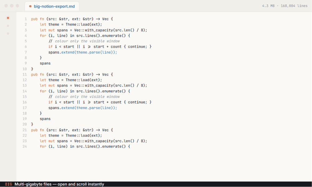Click "let mut spans" statement on line 3
This screenshot has width=312, height=187.
point(94,30)
